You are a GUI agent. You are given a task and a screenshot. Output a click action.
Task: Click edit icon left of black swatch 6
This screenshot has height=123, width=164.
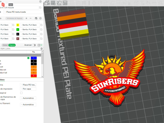coord(13,34)
